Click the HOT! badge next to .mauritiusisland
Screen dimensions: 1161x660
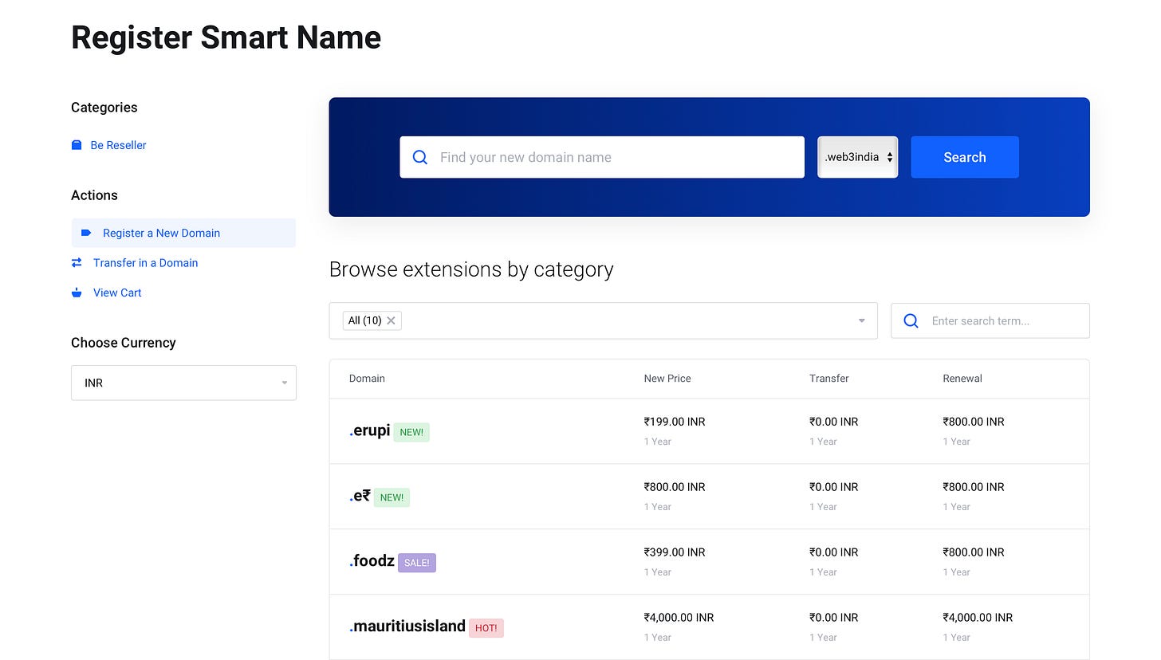tap(486, 628)
